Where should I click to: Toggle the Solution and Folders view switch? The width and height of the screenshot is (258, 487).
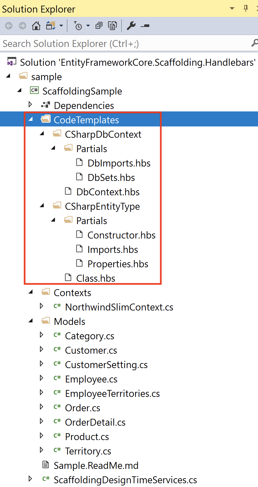click(50, 26)
